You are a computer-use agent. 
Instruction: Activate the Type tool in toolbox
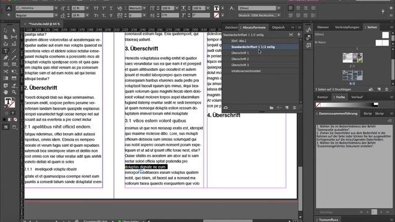[6, 51]
